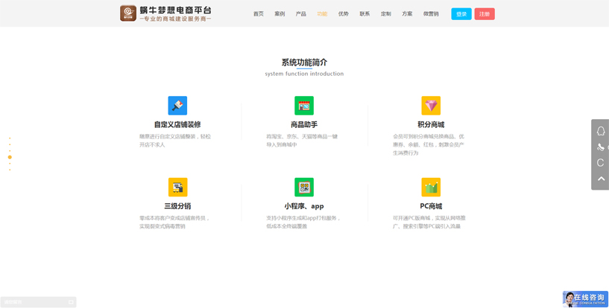Click the 小程序、app heading
Screen dimensions: 609x308
tap(304, 206)
